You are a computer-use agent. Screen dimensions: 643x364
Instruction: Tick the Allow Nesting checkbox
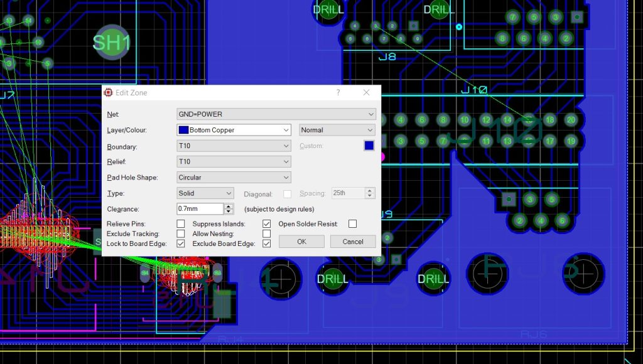coord(266,234)
